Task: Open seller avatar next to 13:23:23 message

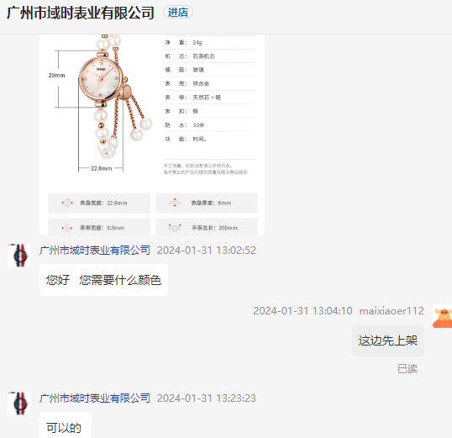Action: 19,404
